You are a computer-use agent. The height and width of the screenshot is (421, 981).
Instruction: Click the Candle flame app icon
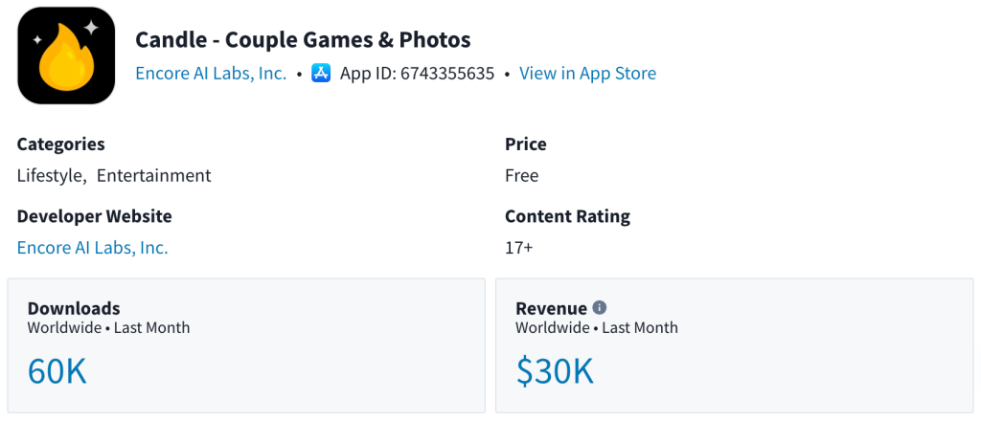click(x=66, y=55)
